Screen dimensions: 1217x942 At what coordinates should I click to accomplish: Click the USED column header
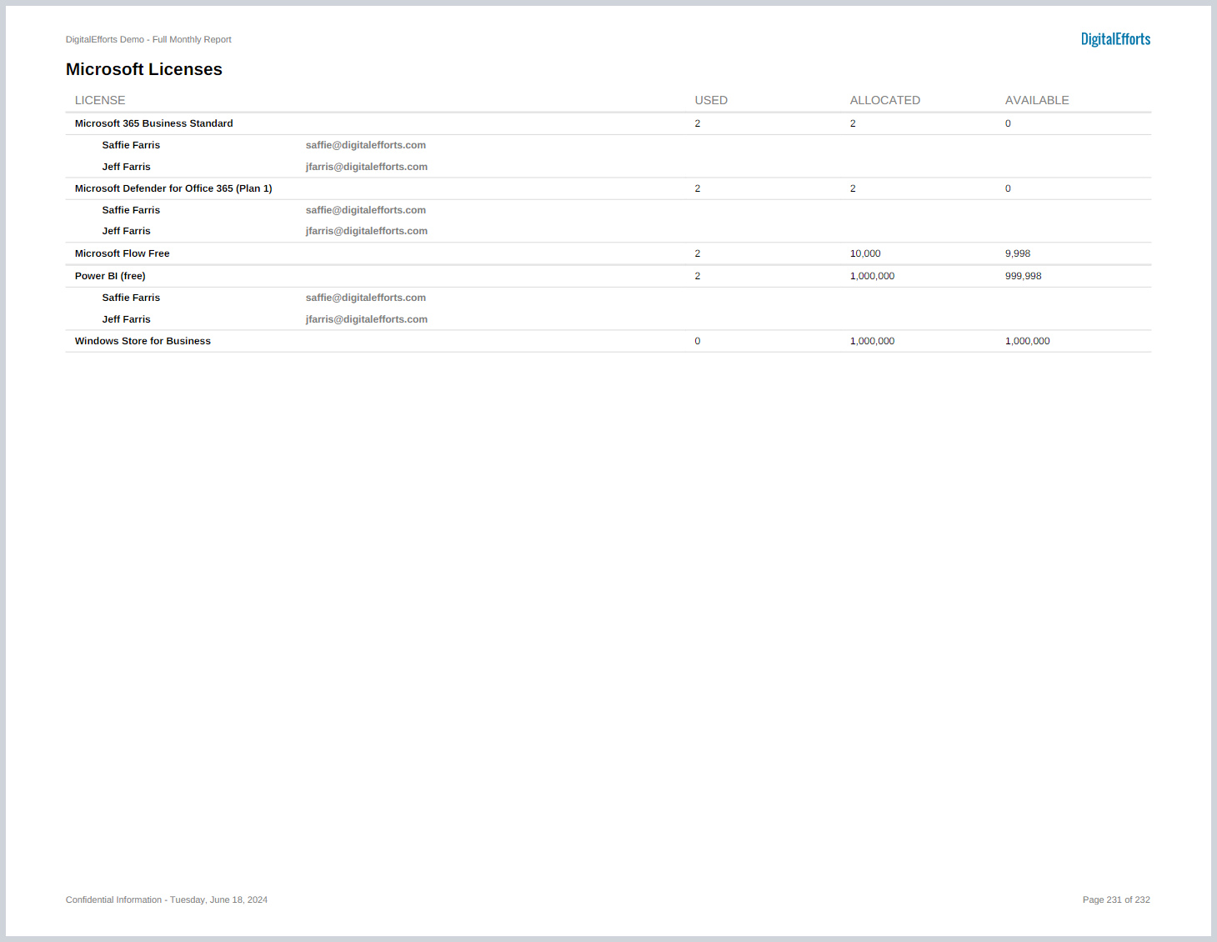point(711,100)
